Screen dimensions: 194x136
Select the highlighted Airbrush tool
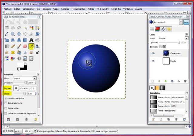[31, 46]
